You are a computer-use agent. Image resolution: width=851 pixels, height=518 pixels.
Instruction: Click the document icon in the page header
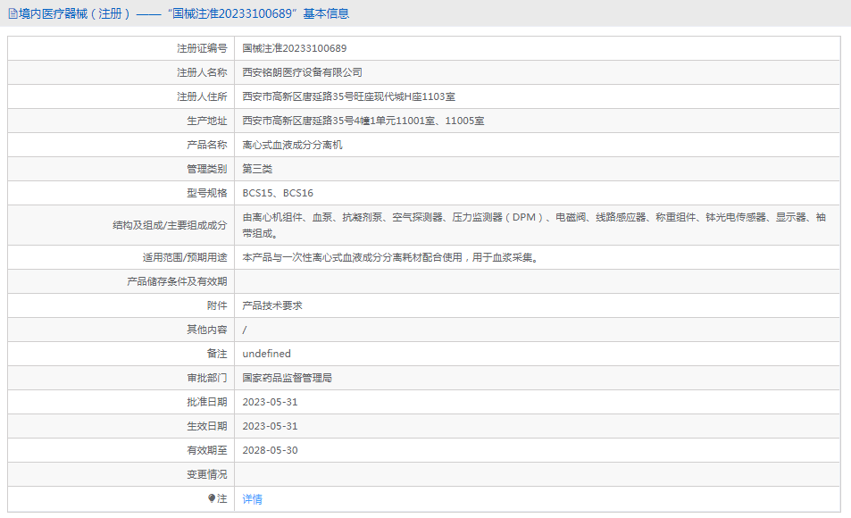13,13
